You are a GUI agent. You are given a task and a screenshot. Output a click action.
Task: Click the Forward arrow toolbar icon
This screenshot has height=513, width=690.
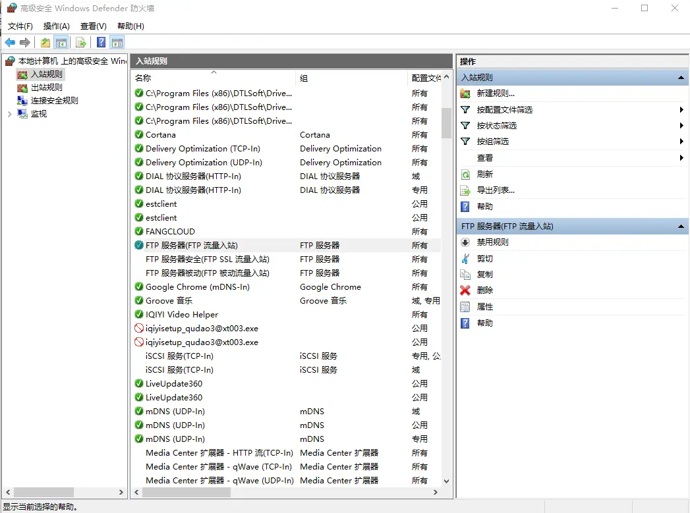[x=25, y=43]
